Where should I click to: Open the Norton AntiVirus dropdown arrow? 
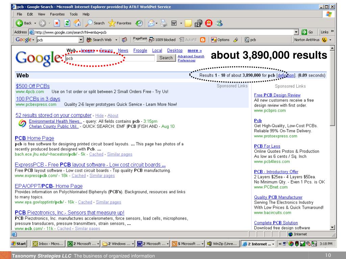coord(330,40)
